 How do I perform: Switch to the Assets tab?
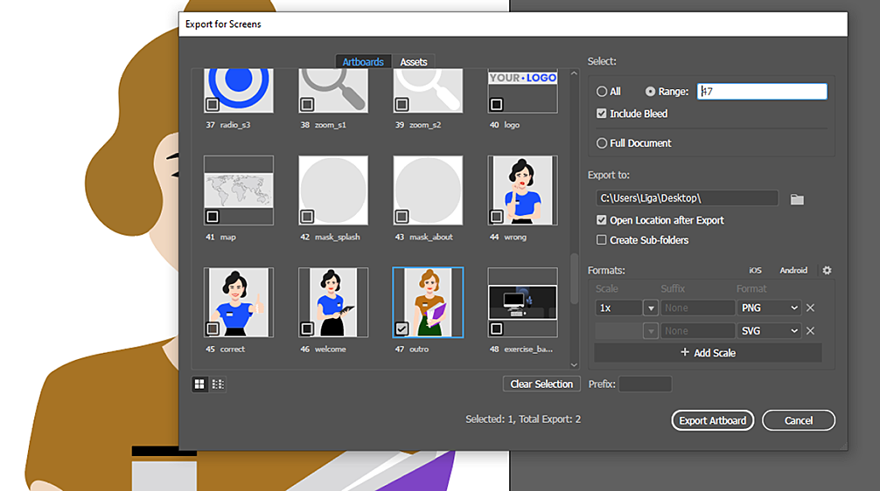coord(414,62)
